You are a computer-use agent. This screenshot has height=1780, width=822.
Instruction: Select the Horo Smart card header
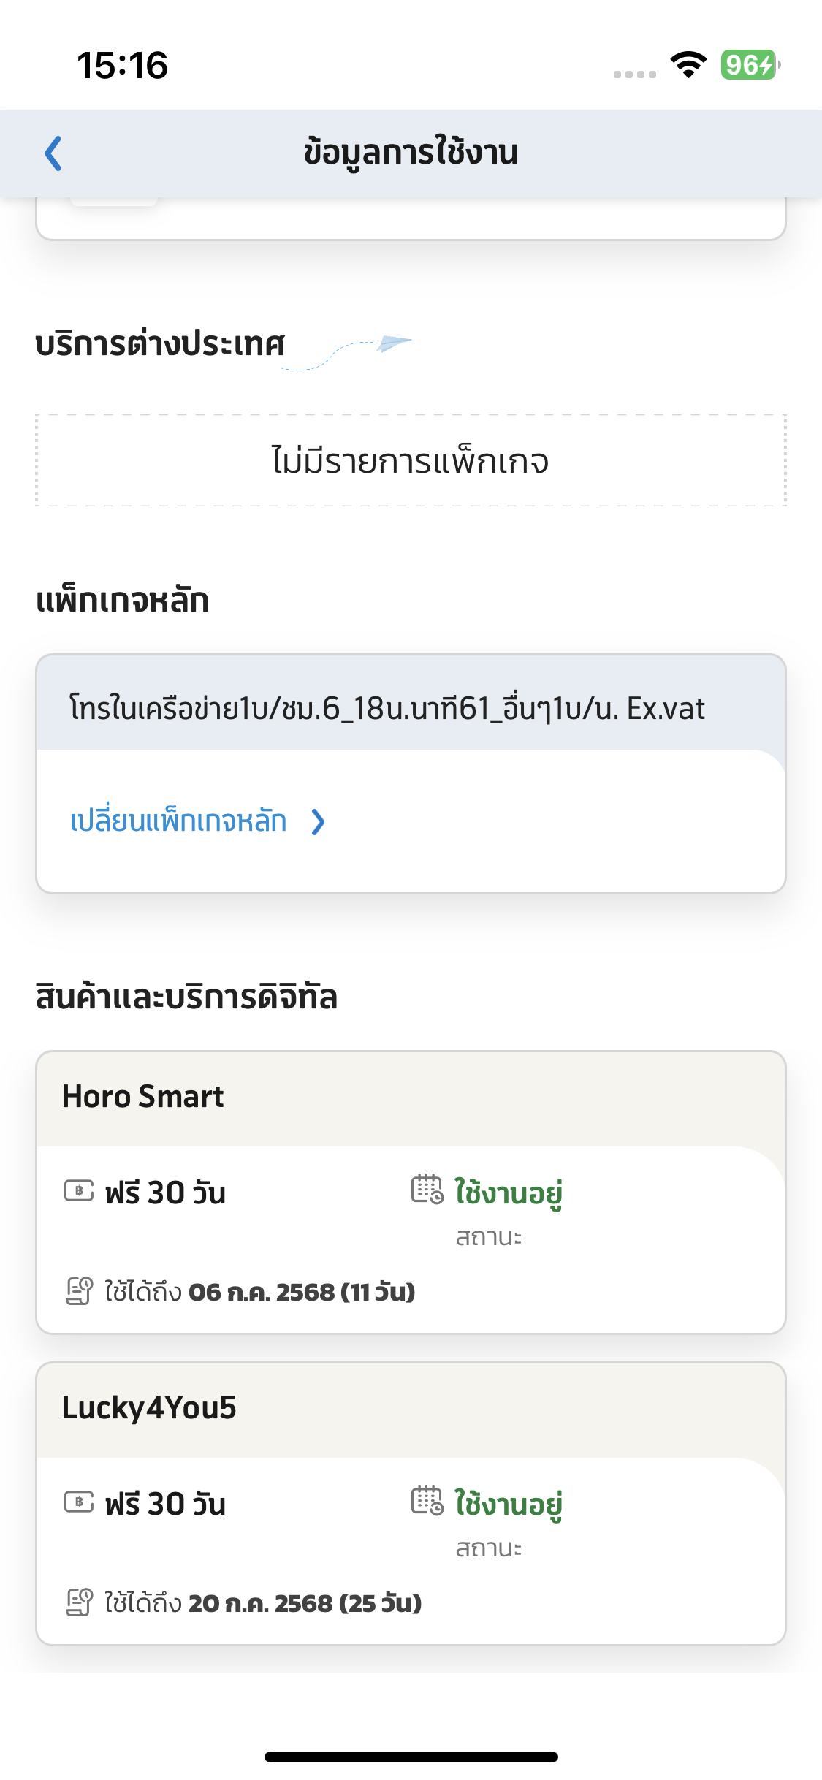(x=411, y=1098)
